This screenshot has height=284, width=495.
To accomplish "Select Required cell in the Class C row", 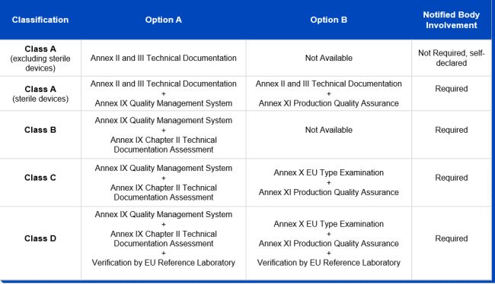I will coord(451,178).
